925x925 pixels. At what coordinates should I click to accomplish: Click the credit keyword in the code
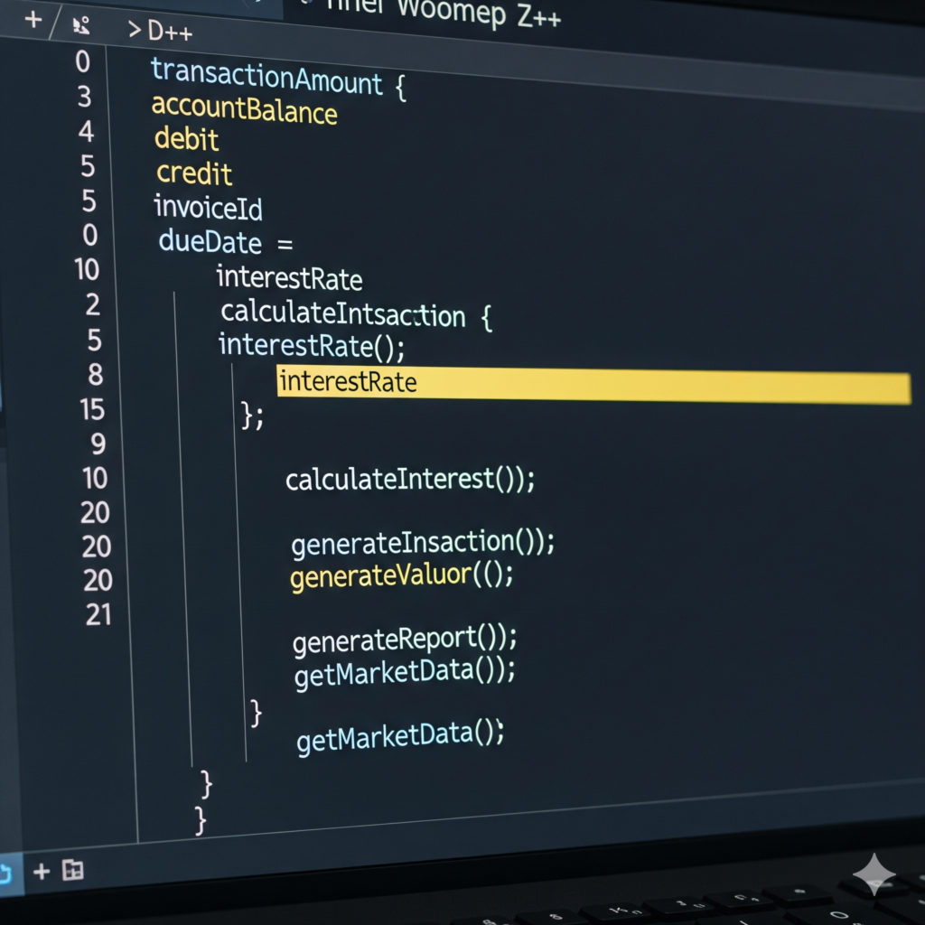coord(194,173)
